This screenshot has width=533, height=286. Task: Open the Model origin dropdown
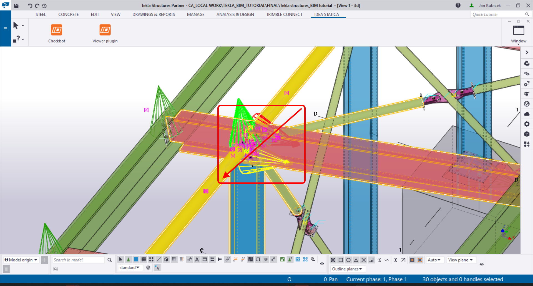tap(21, 260)
